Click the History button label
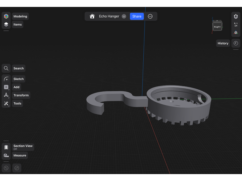The height and width of the screenshot is (181, 242). coord(223,43)
